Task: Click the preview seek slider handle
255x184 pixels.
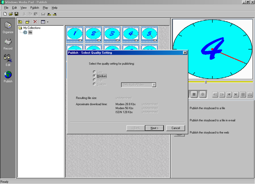Action: click(206, 82)
